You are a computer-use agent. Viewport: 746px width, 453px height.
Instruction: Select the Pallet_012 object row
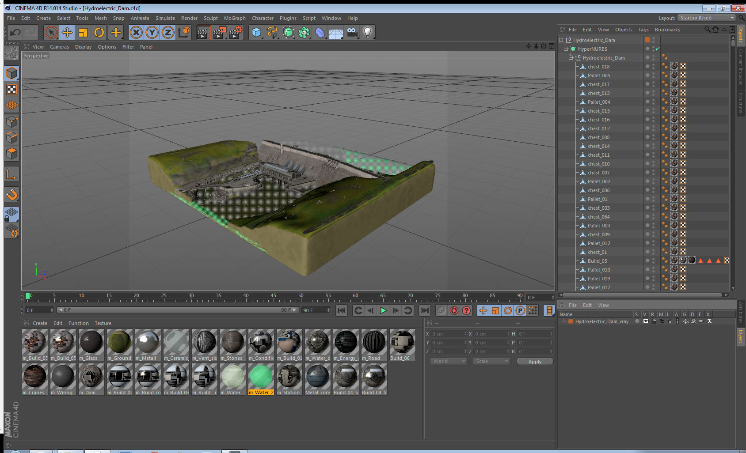pyautogui.click(x=599, y=243)
